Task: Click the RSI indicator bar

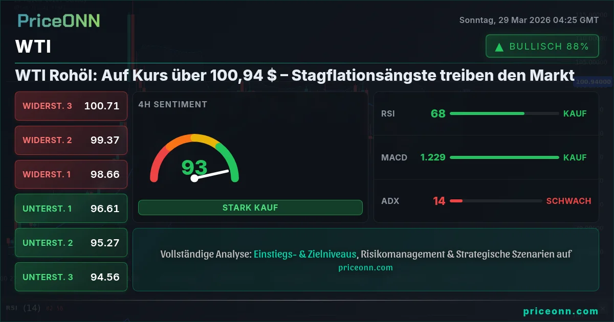Action: pyautogui.click(x=504, y=113)
